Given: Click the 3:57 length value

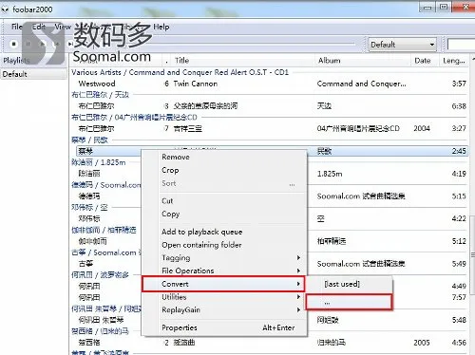Looking at the screenshot, I should tap(459, 84).
